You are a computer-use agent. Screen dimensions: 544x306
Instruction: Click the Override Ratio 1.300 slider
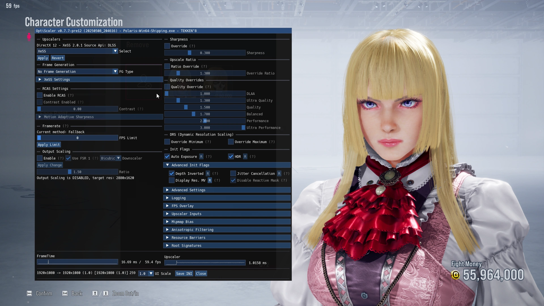coord(205,73)
